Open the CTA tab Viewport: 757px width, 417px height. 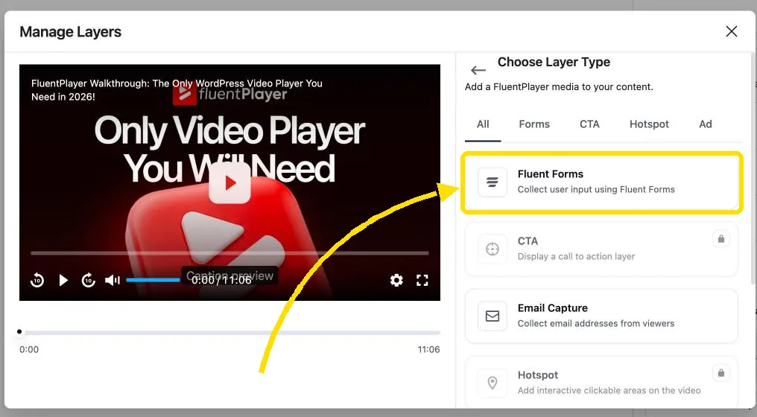pos(589,124)
